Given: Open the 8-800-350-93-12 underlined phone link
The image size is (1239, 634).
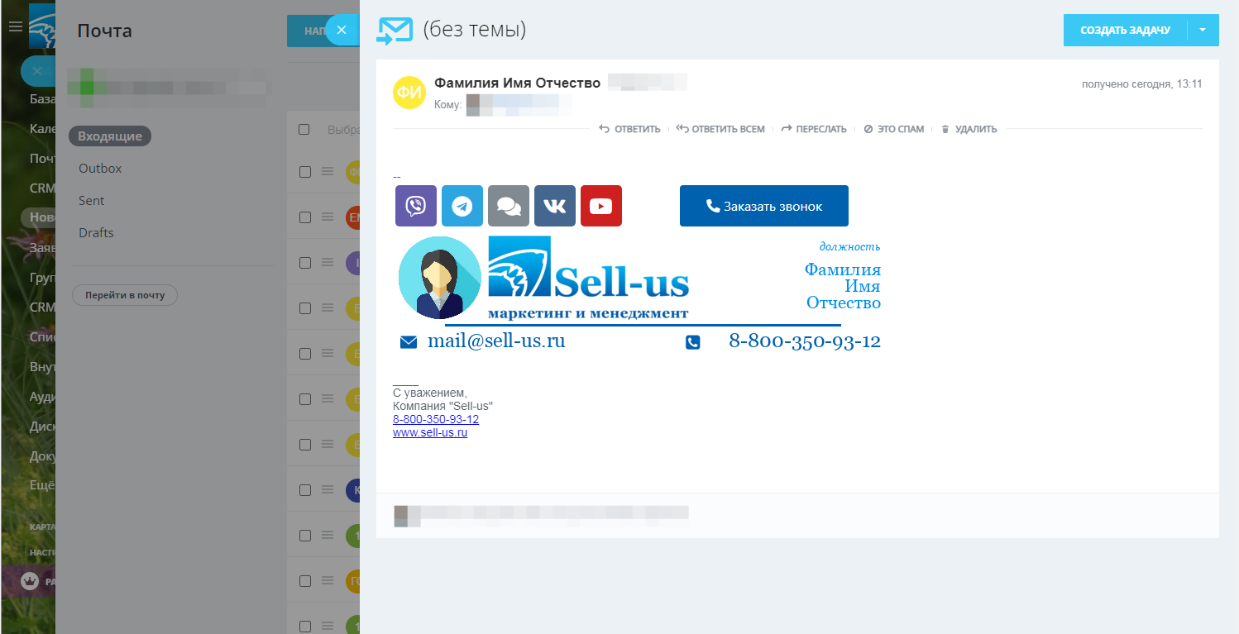Looking at the screenshot, I should pyautogui.click(x=436, y=419).
